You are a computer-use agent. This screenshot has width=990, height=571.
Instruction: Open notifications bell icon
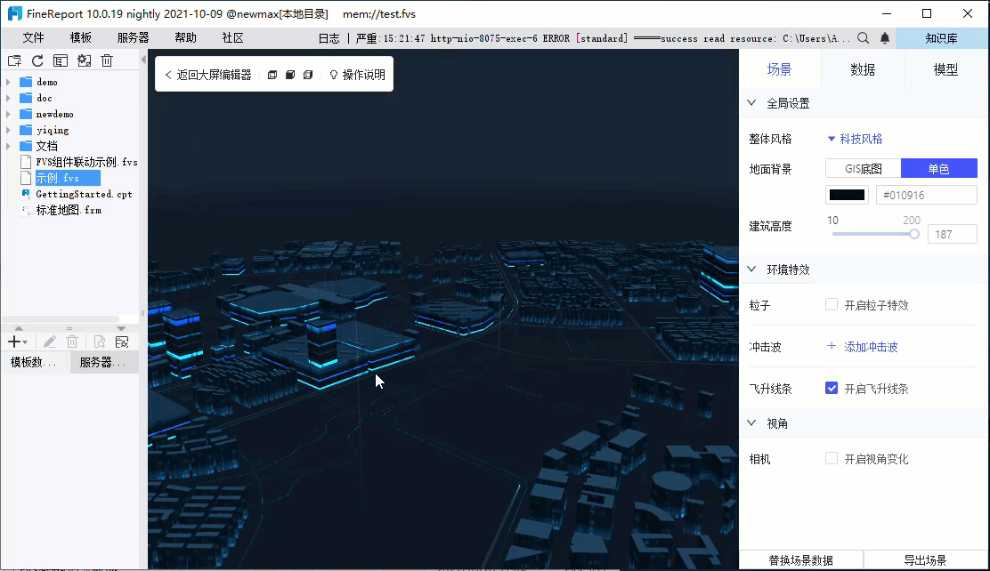(885, 38)
